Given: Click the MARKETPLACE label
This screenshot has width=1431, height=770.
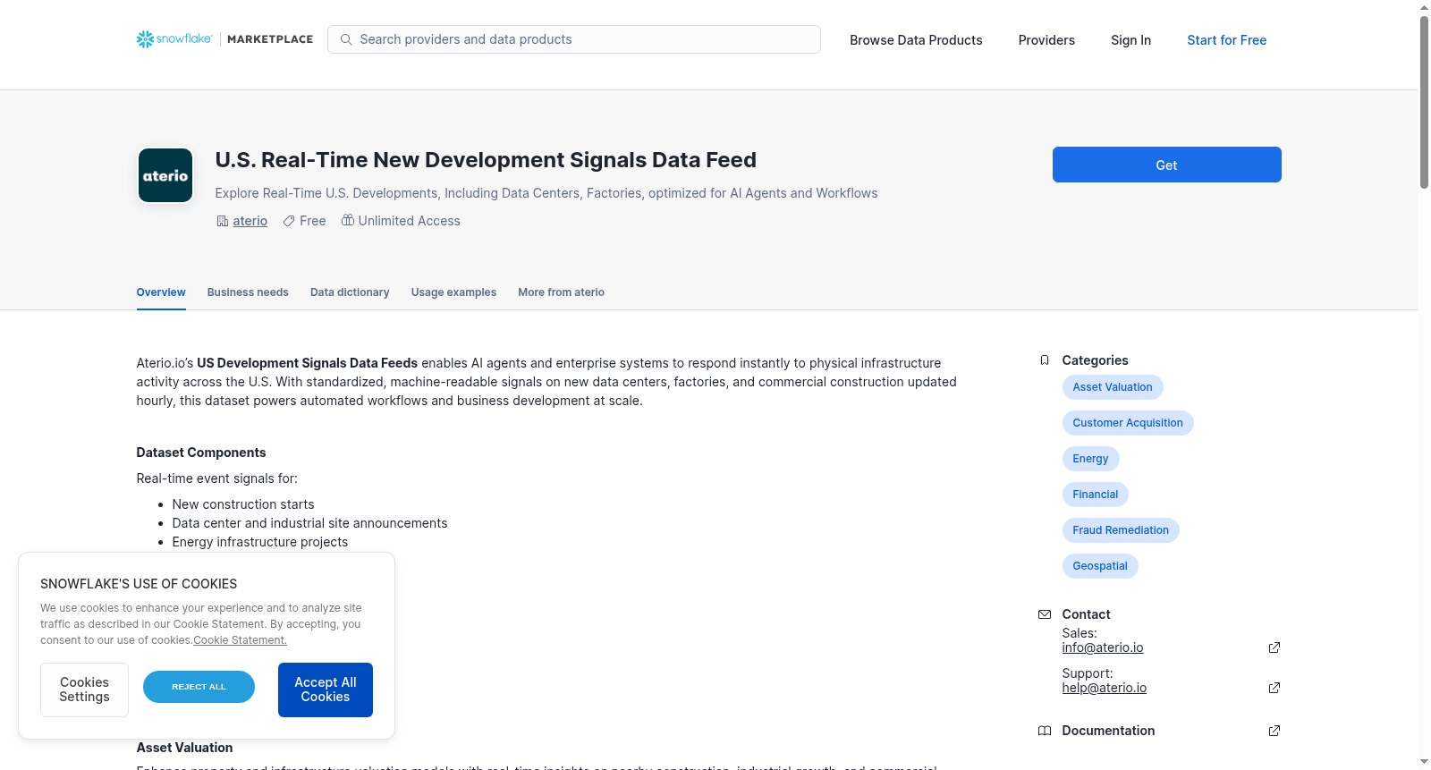Looking at the screenshot, I should [x=270, y=39].
